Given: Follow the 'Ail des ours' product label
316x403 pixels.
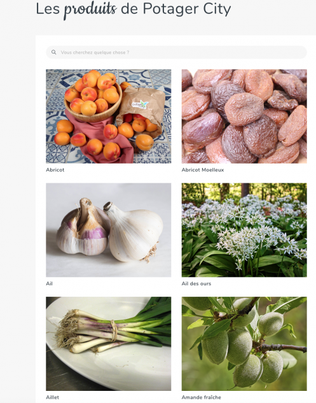Looking at the screenshot, I should pos(196,283).
